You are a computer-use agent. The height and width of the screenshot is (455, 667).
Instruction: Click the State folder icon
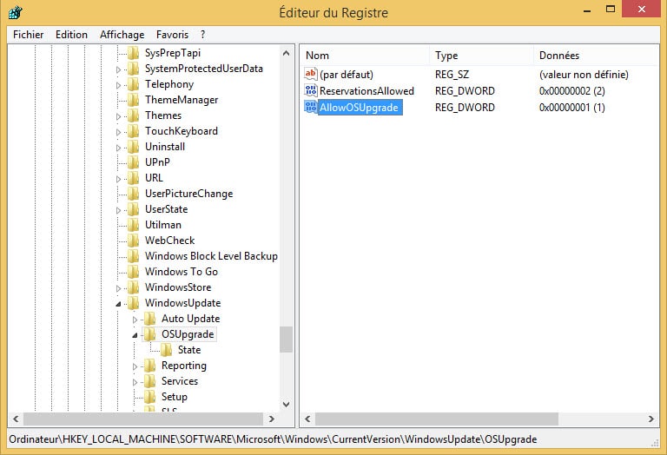click(x=167, y=350)
